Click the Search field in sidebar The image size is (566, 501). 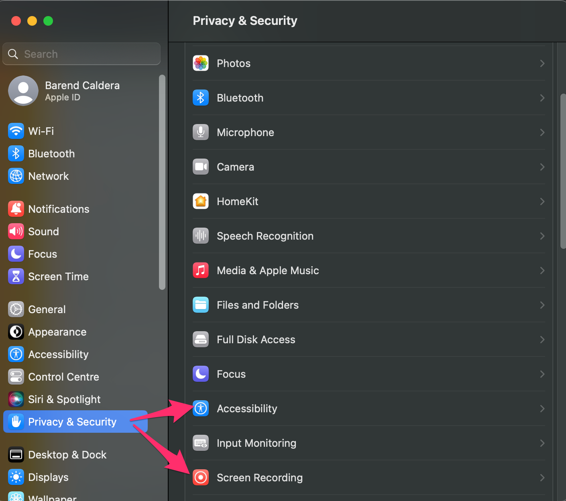tap(81, 54)
